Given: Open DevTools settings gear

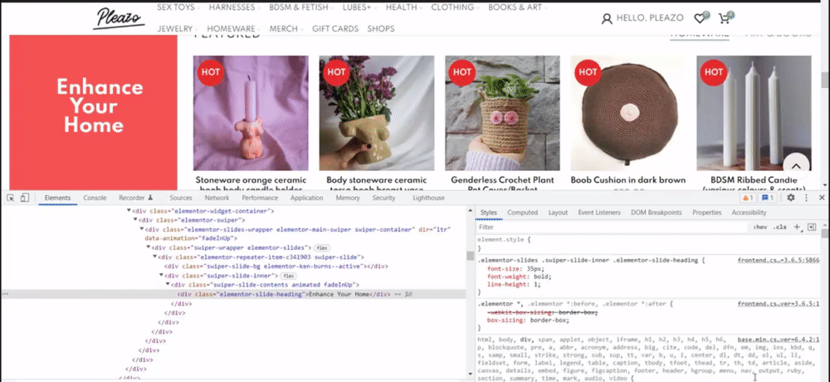Looking at the screenshot, I should [791, 198].
